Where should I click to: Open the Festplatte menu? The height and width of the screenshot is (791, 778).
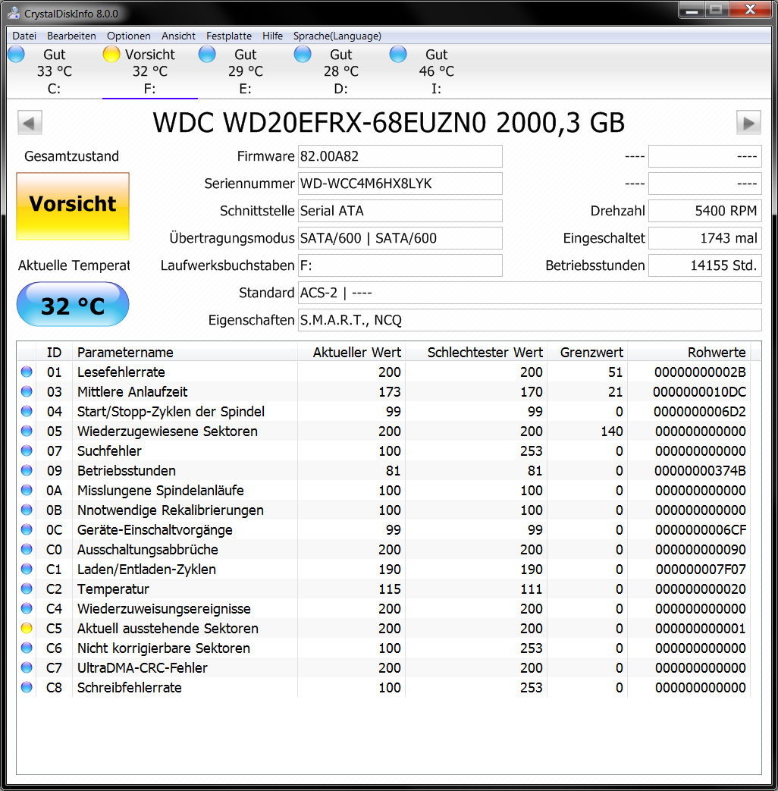tap(228, 36)
